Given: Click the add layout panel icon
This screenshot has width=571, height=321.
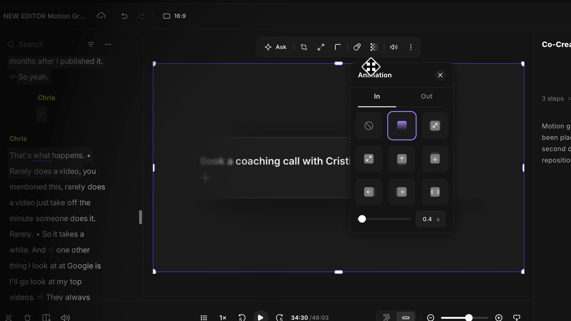Looking at the screenshot, I should pyautogui.click(x=46, y=317).
